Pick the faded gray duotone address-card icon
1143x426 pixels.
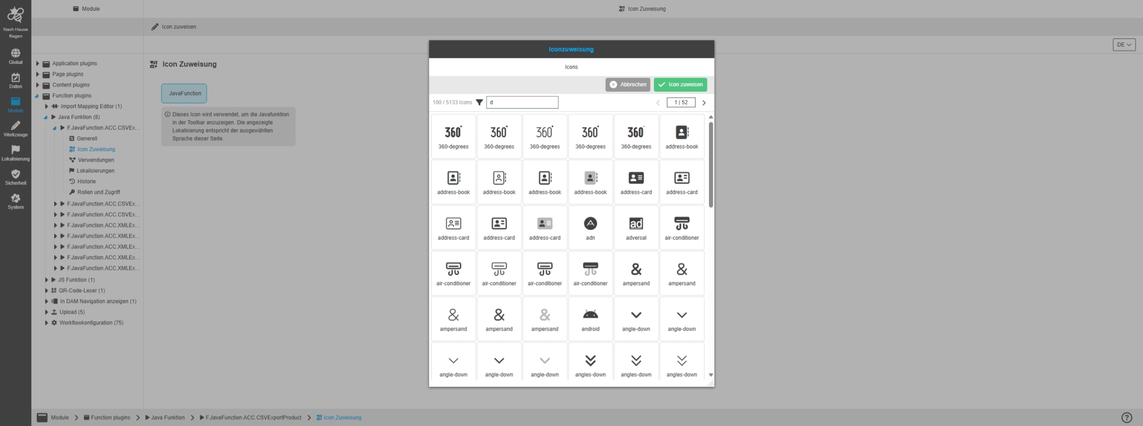click(545, 228)
